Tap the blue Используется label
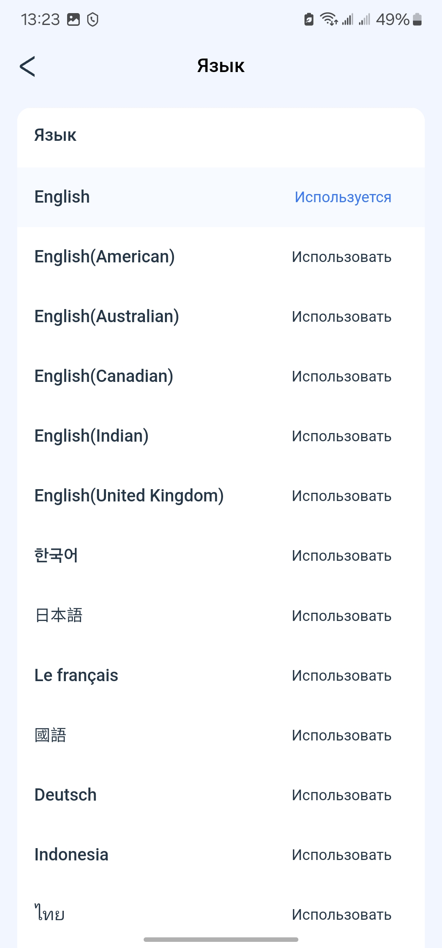This screenshot has width=442, height=948. tap(343, 197)
